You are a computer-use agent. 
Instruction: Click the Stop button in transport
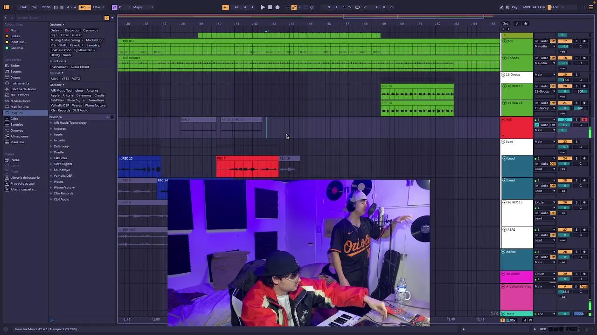pos(270,7)
